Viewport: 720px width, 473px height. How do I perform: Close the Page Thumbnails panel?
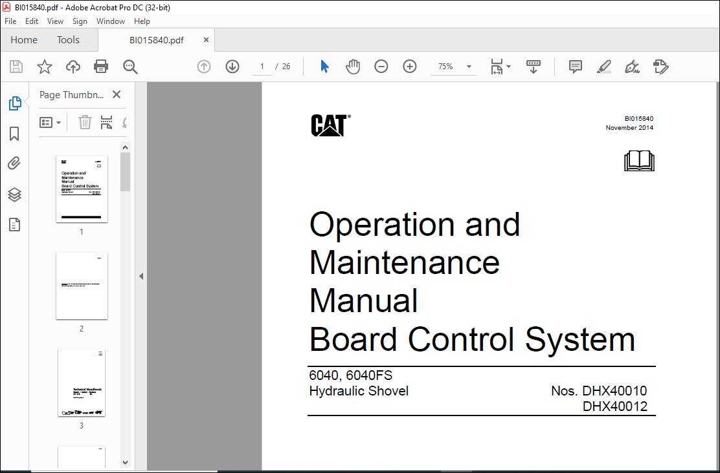click(117, 94)
